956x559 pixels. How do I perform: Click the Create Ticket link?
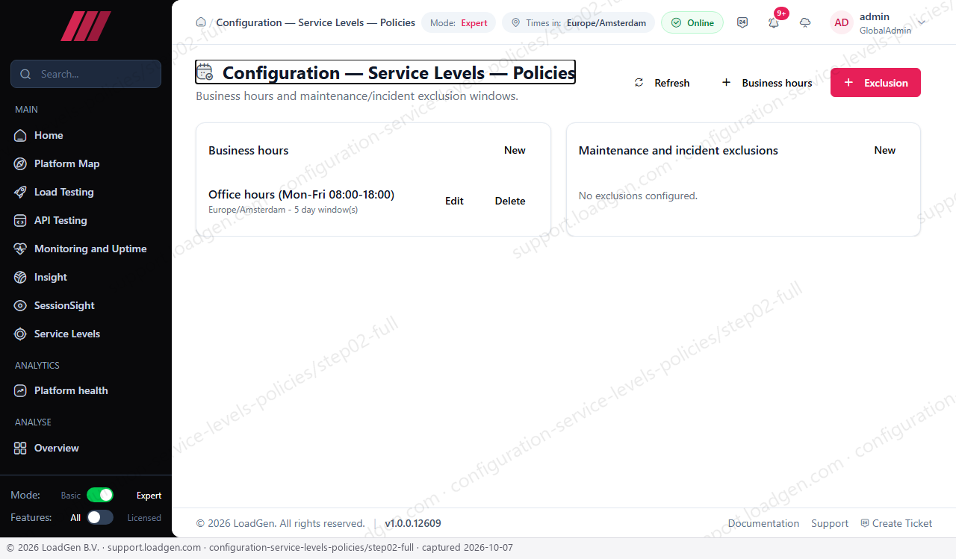896,523
